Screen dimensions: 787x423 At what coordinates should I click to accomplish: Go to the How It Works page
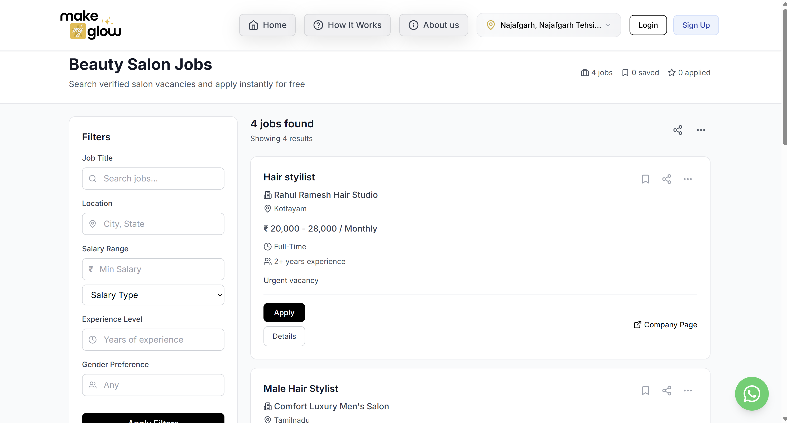coord(347,25)
